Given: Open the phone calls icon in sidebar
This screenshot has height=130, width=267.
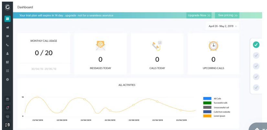Looking at the screenshot, I should click(7, 45).
